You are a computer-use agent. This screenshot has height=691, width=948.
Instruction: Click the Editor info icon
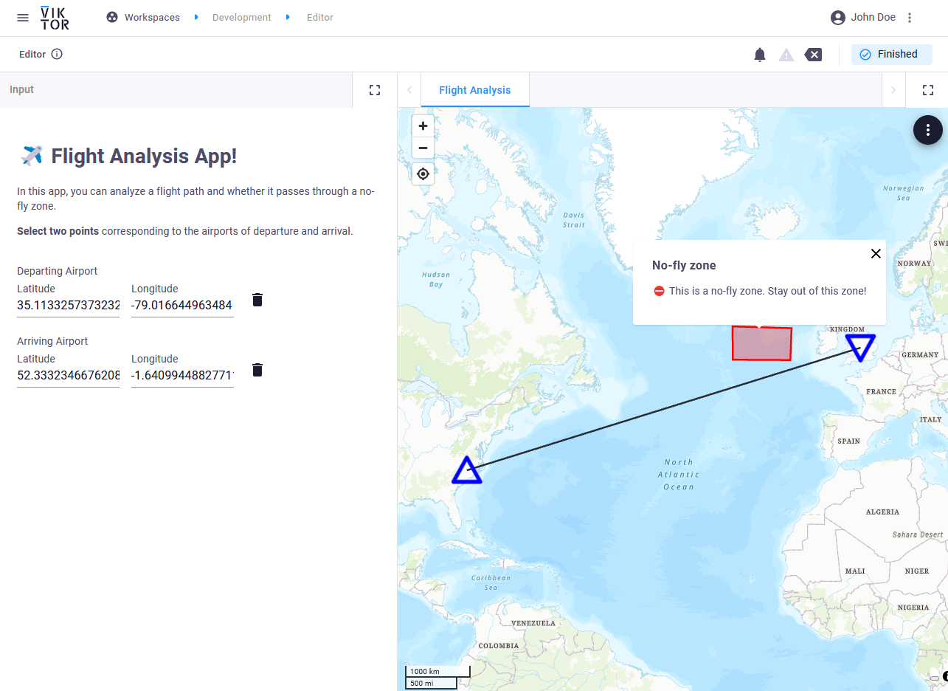[57, 55]
